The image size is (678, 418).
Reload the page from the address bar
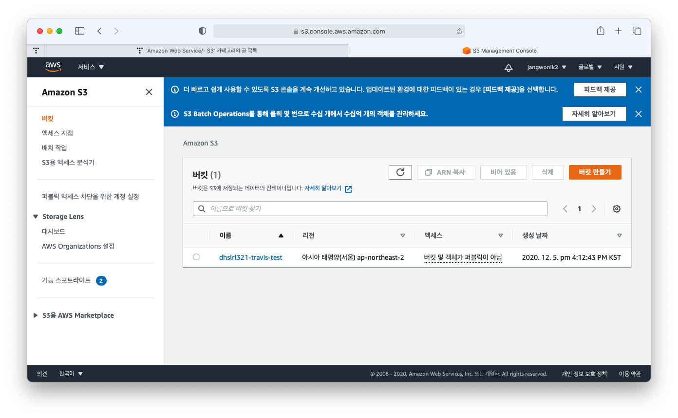point(459,31)
